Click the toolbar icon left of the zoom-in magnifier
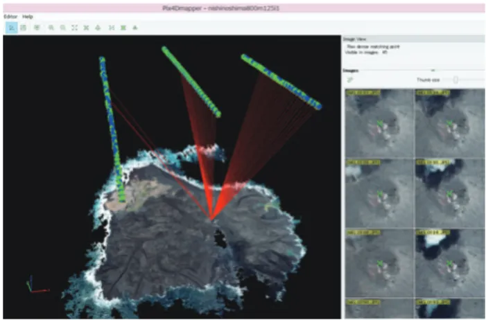The image size is (486, 320). click(x=37, y=28)
